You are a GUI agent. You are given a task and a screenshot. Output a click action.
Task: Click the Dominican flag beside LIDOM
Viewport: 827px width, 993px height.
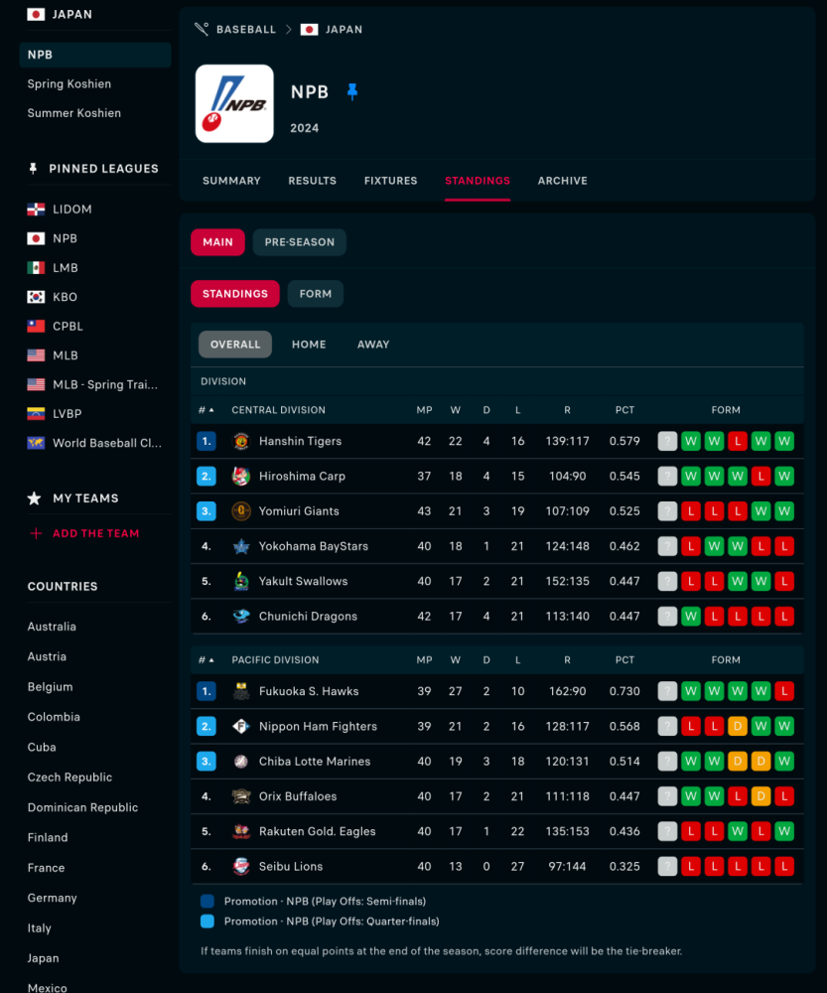pyautogui.click(x=36, y=209)
